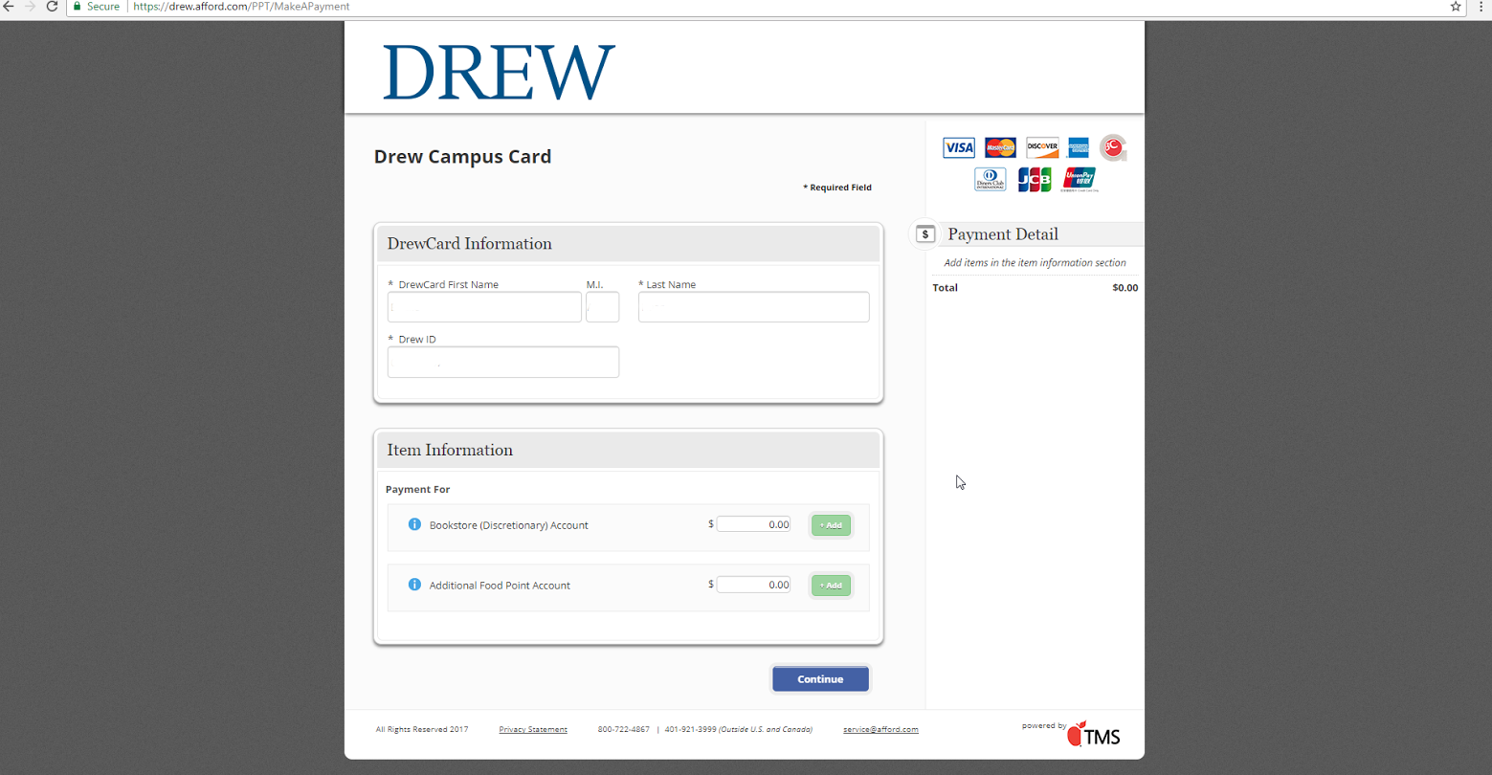Click the green secure padlock icon
This screenshot has width=1492, height=775.
(x=78, y=7)
